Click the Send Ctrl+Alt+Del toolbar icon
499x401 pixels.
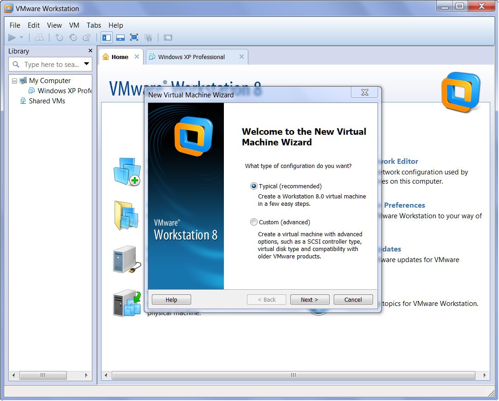tap(39, 37)
